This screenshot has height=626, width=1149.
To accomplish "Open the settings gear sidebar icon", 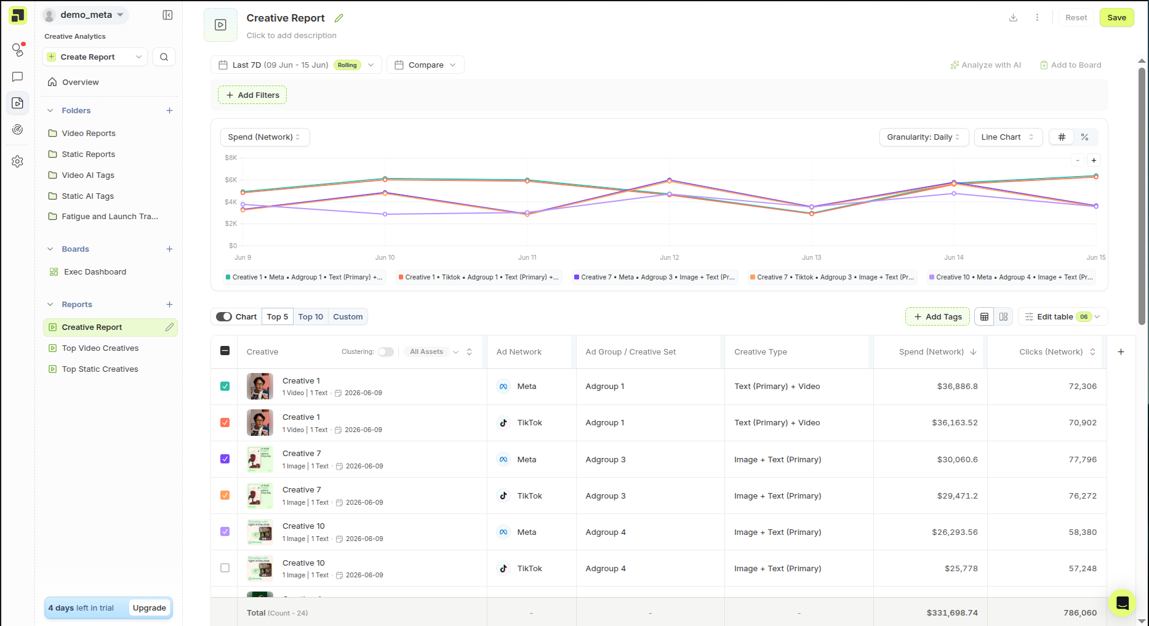I will 18,161.
